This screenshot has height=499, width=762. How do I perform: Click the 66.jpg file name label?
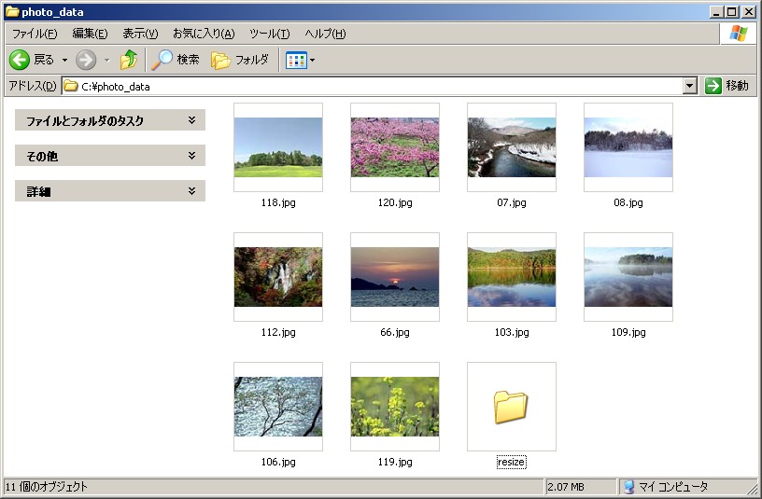pos(395,332)
